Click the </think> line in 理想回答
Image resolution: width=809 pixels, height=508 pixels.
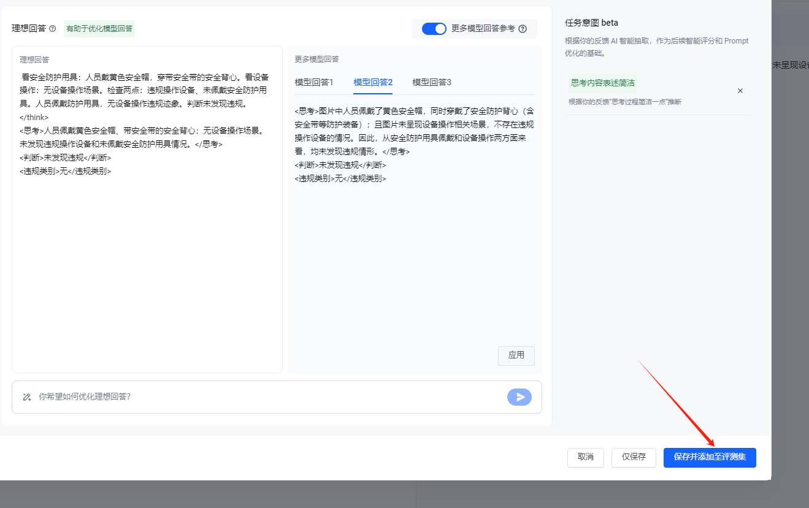point(34,117)
